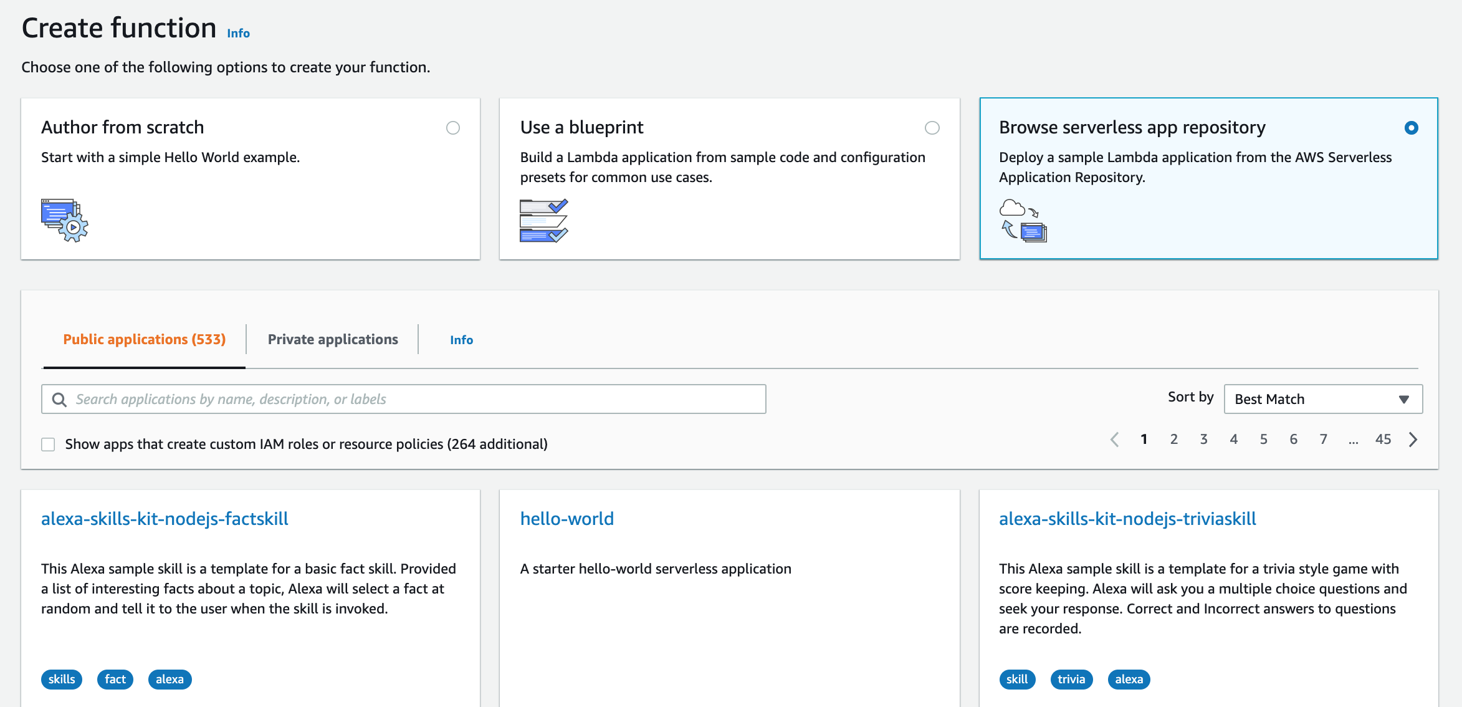The image size is (1462, 707).
Task: Click the 'fact' label tag
Action: pos(115,680)
